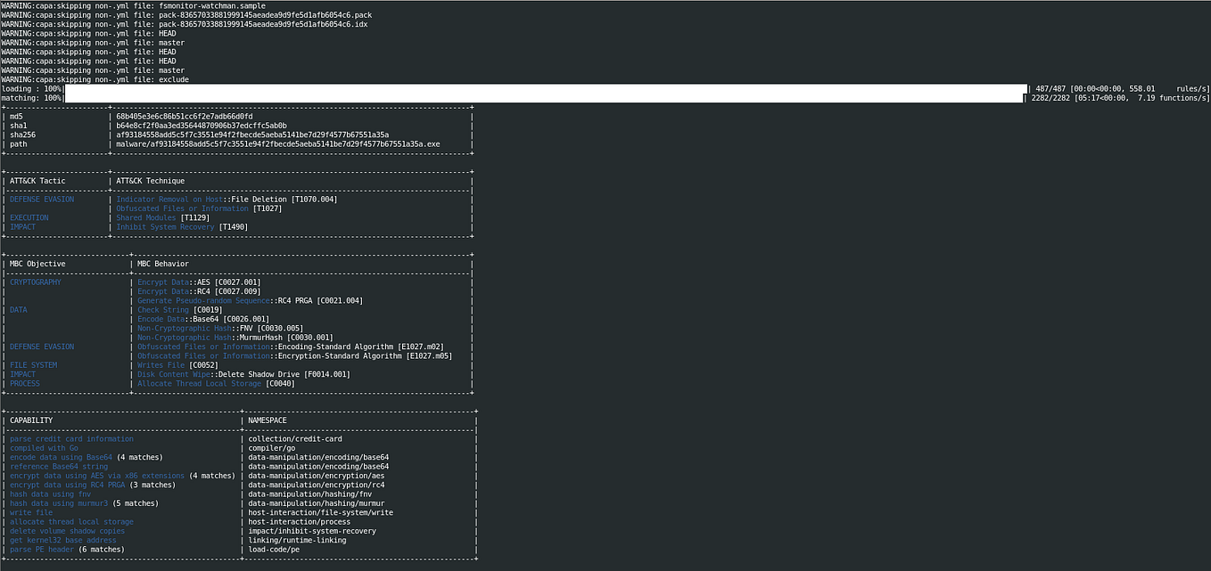Click Encode Data::Base64 [C0026.001] behavior
Viewport: 1211px width, 571px height.
203,319
